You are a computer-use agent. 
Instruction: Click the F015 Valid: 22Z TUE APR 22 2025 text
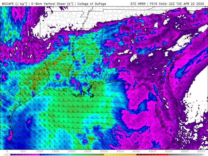point(177,4)
